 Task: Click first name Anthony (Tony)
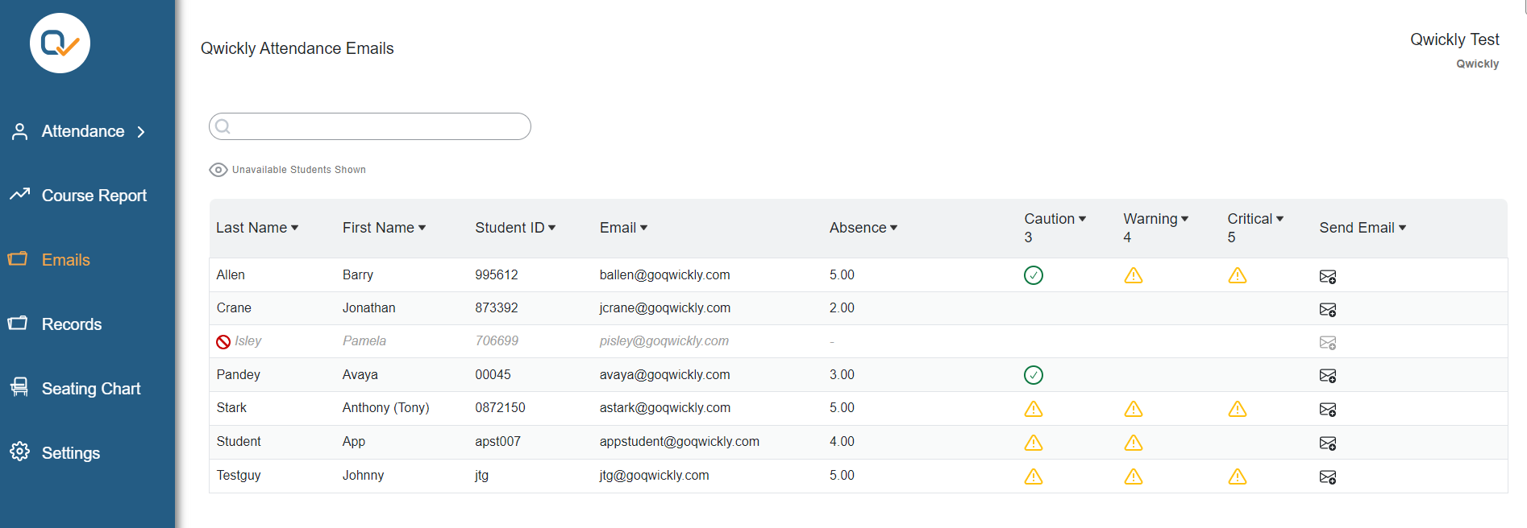pos(386,408)
